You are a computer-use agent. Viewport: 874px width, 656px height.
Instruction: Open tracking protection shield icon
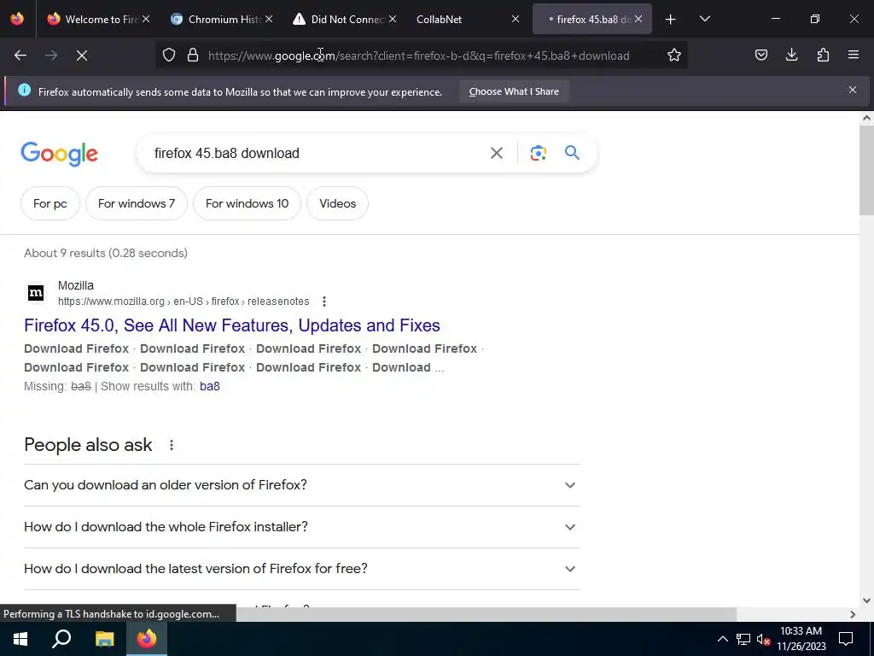click(x=169, y=56)
